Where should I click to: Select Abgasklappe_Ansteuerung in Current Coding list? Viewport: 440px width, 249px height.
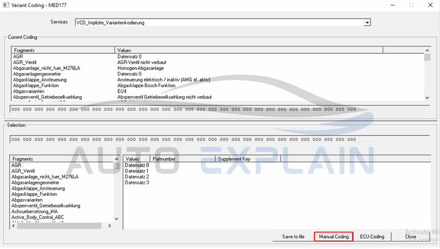point(40,80)
